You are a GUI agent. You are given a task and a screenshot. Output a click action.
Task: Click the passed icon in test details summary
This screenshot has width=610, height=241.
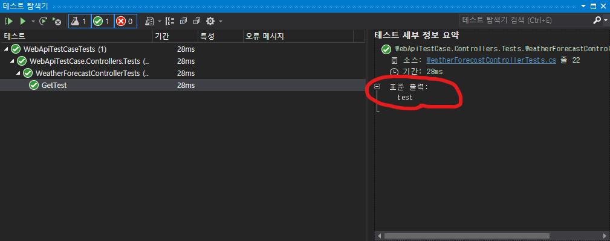[x=386, y=49]
